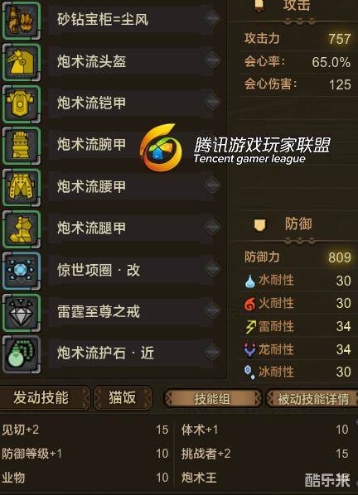The image size is (358, 495).
Task: Select the 炮术流腰甲 waist armor icon
Action: [x=22, y=187]
